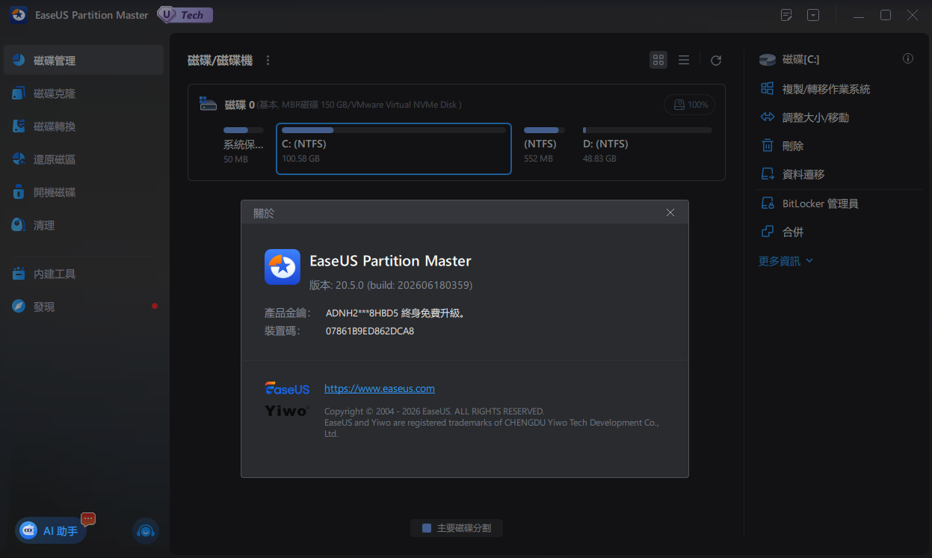
Task: Open the feedback notes icon in title bar
Action: point(786,15)
